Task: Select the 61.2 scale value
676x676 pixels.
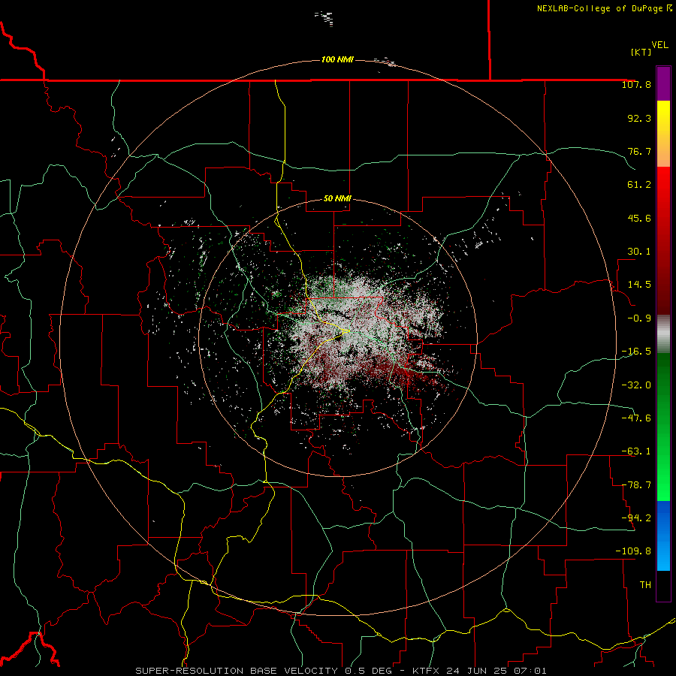Action: pyautogui.click(x=639, y=185)
